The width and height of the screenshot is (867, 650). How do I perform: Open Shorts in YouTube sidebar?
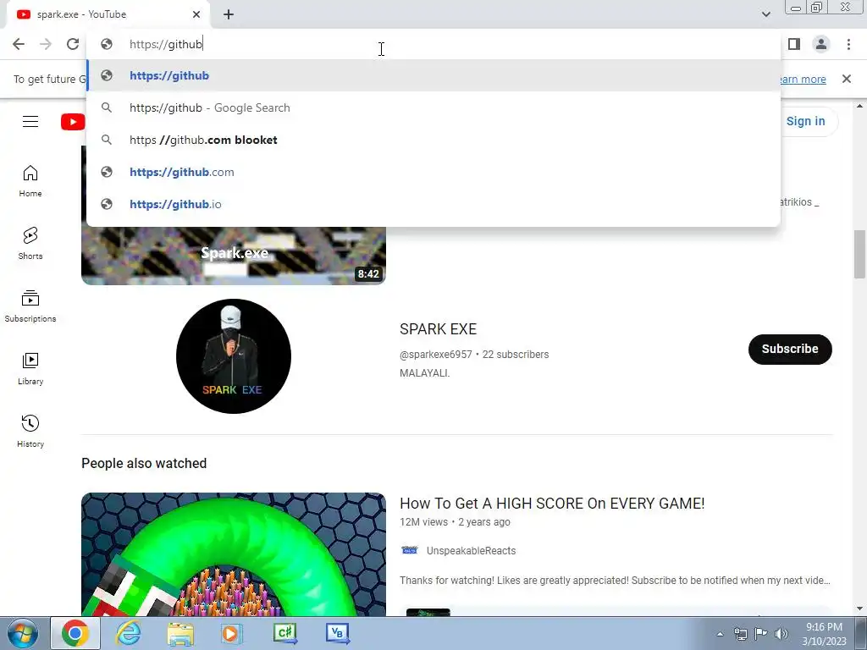(30, 243)
